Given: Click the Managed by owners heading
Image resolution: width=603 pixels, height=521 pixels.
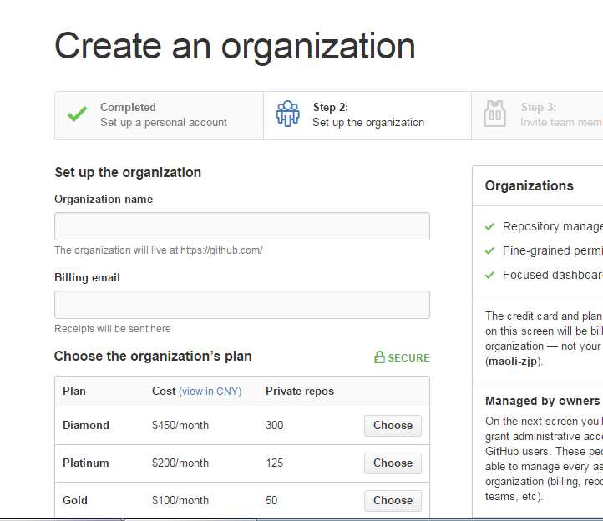Looking at the screenshot, I should 542,401.
